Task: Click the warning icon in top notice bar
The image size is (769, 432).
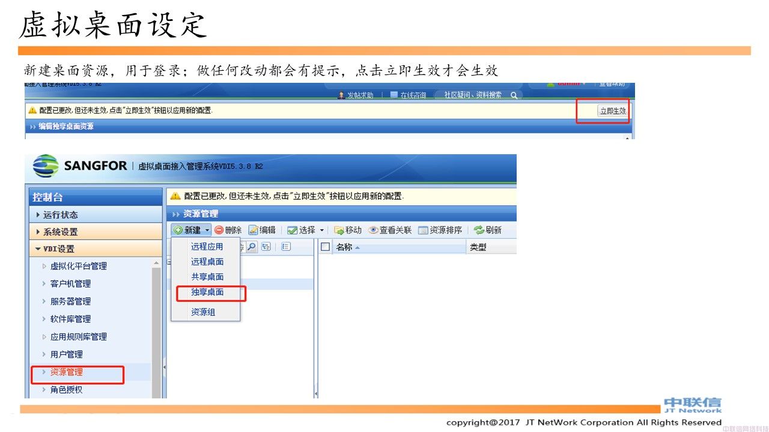Action: [32, 110]
